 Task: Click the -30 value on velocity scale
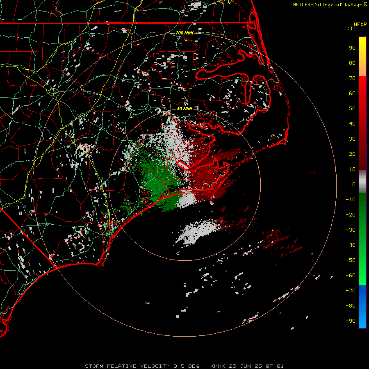pos(351,230)
